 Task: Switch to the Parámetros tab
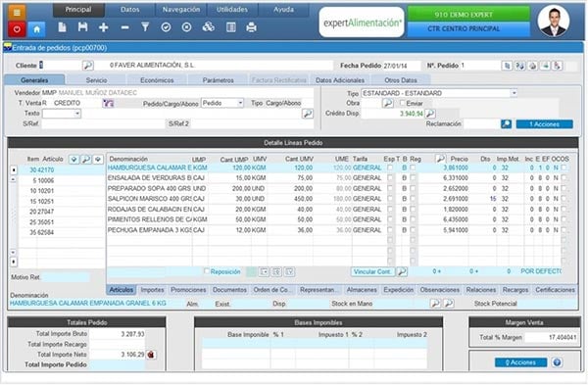(x=218, y=80)
